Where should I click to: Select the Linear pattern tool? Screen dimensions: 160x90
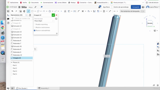[x=98, y=11]
